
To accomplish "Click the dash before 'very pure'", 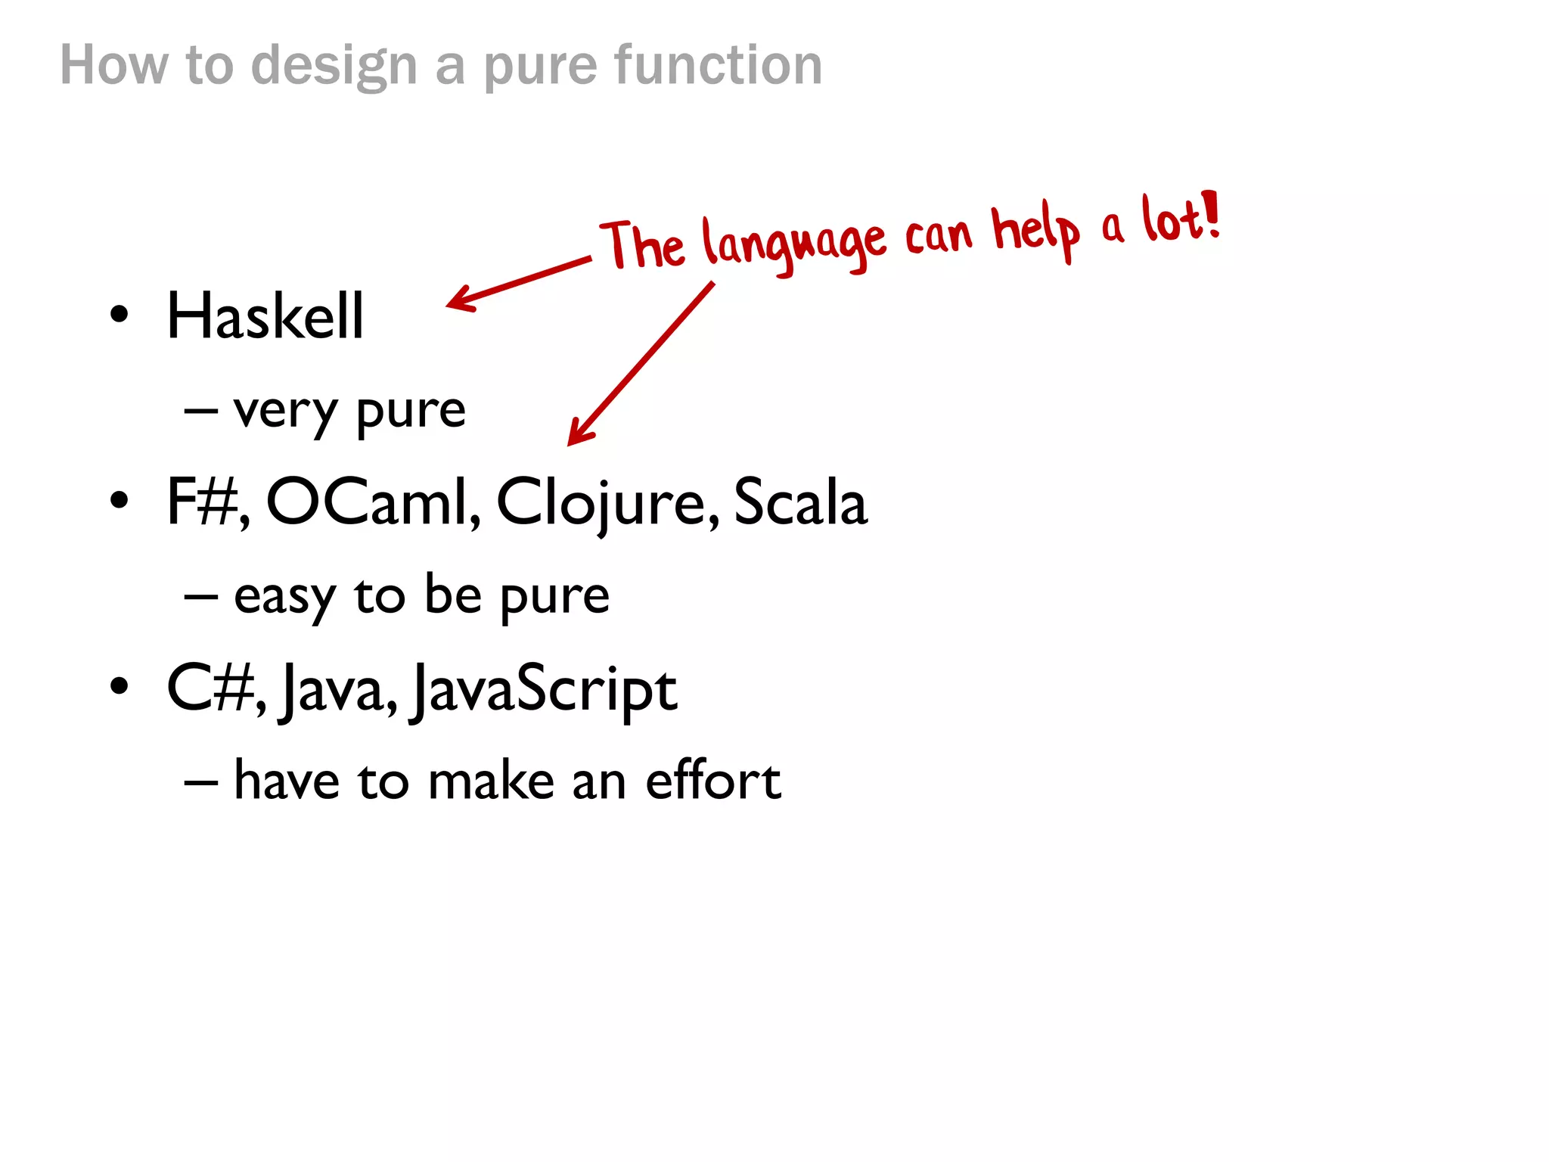I will pyautogui.click(x=200, y=412).
